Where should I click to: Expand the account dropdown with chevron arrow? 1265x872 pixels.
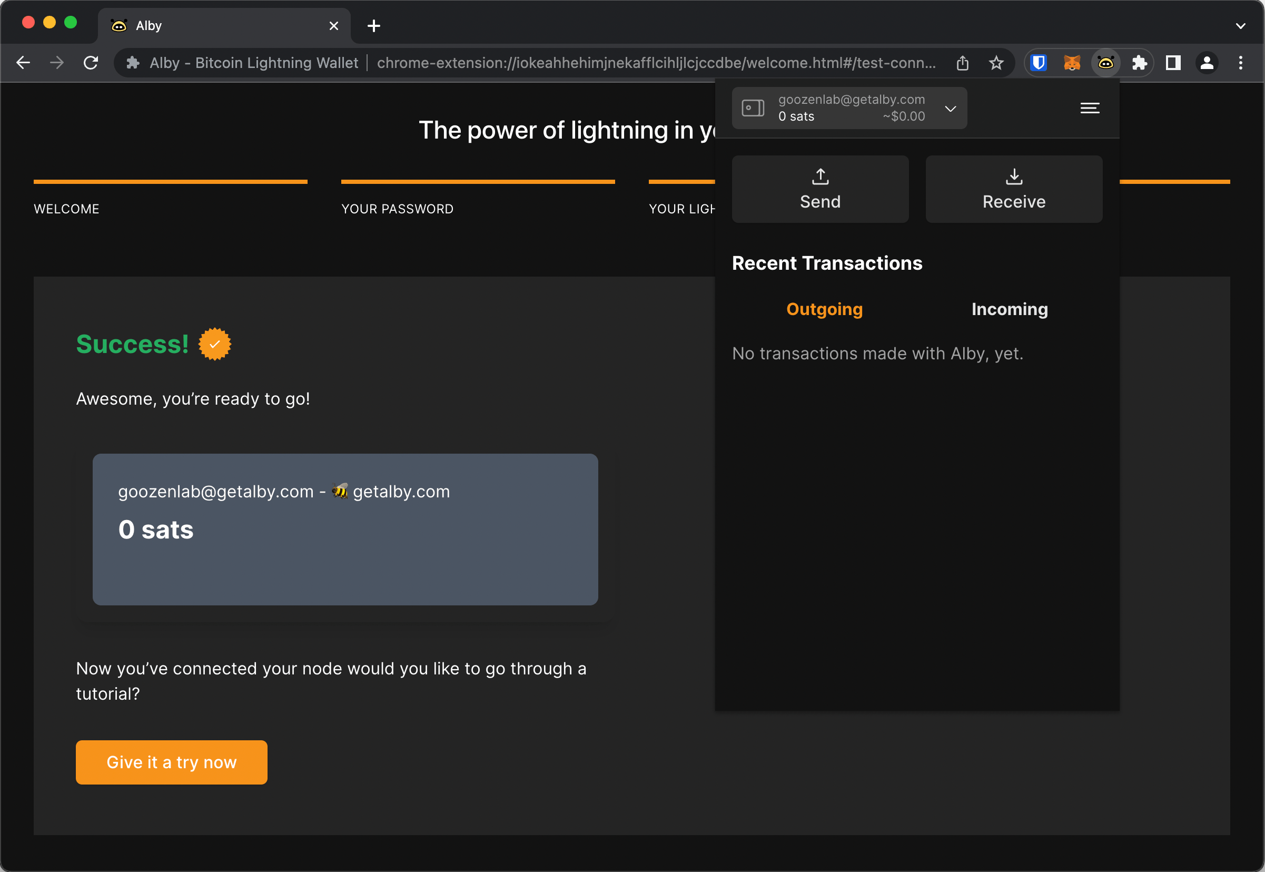[951, 107]
